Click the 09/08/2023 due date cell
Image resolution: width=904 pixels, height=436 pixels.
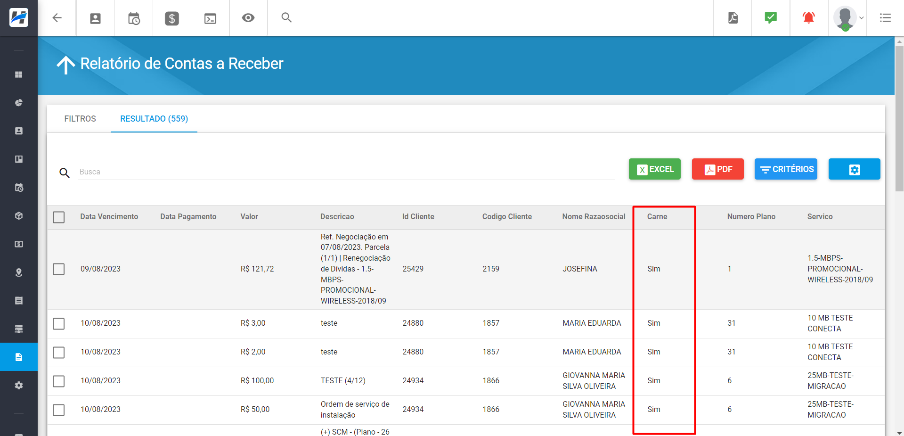(x=100, y=269)
